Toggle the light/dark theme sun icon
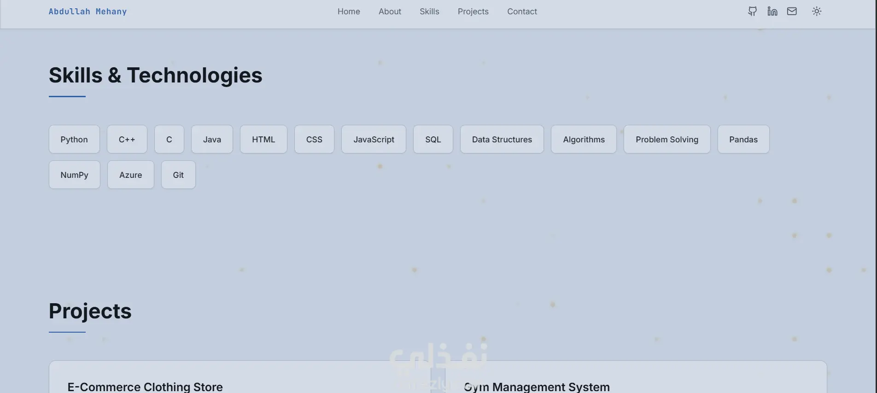This screenshot has width=877, height=393. (x=817, y=12)
